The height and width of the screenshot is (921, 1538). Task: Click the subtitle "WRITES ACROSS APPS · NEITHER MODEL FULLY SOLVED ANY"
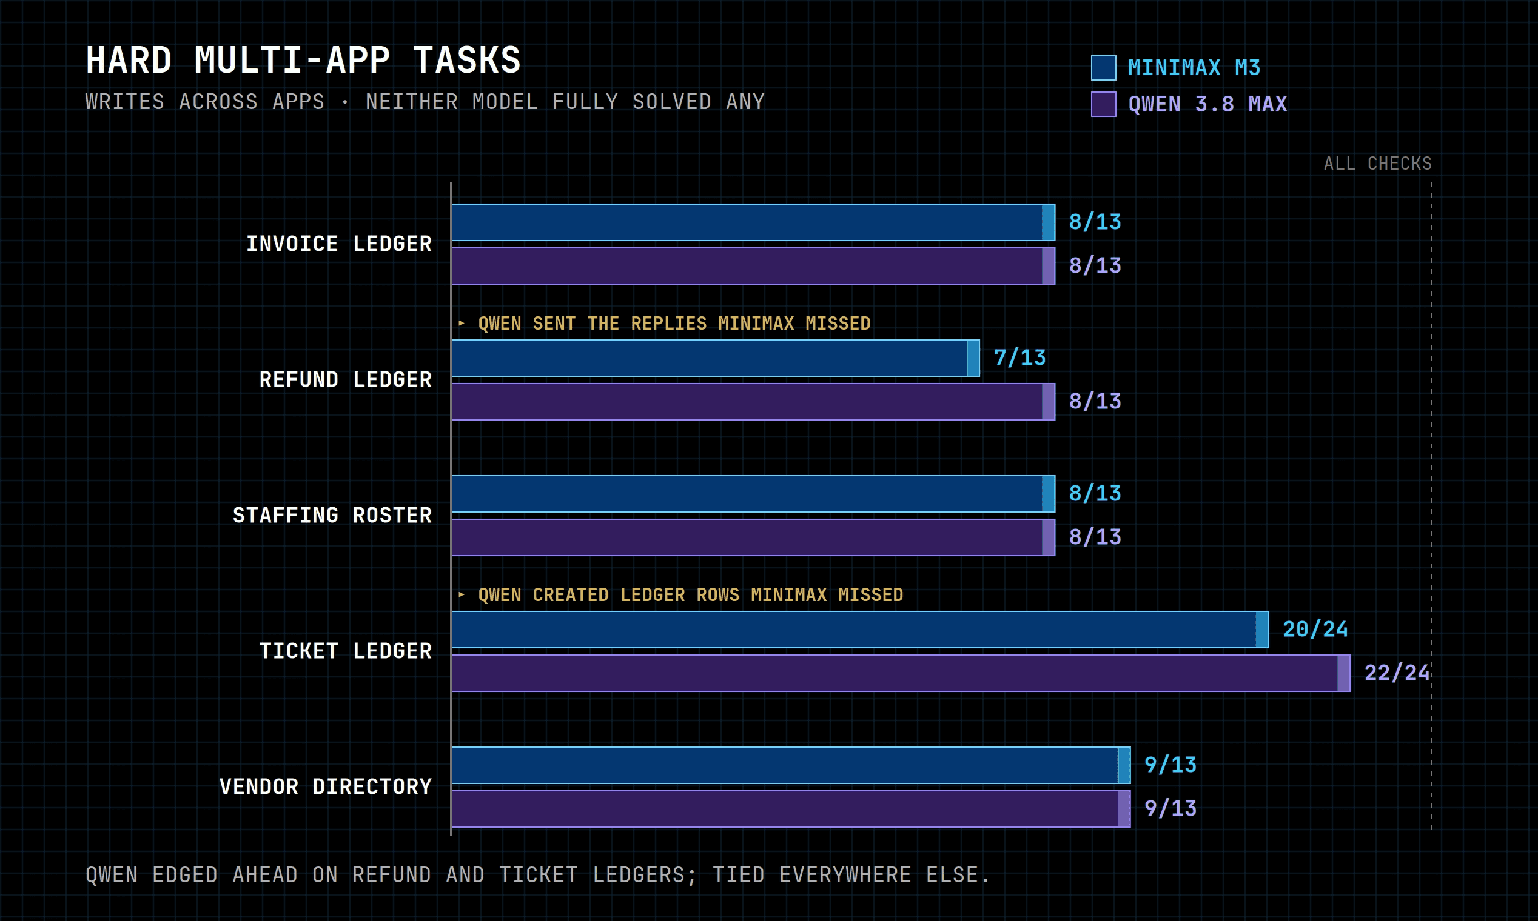pyautogui.click(x=425, y=102)
